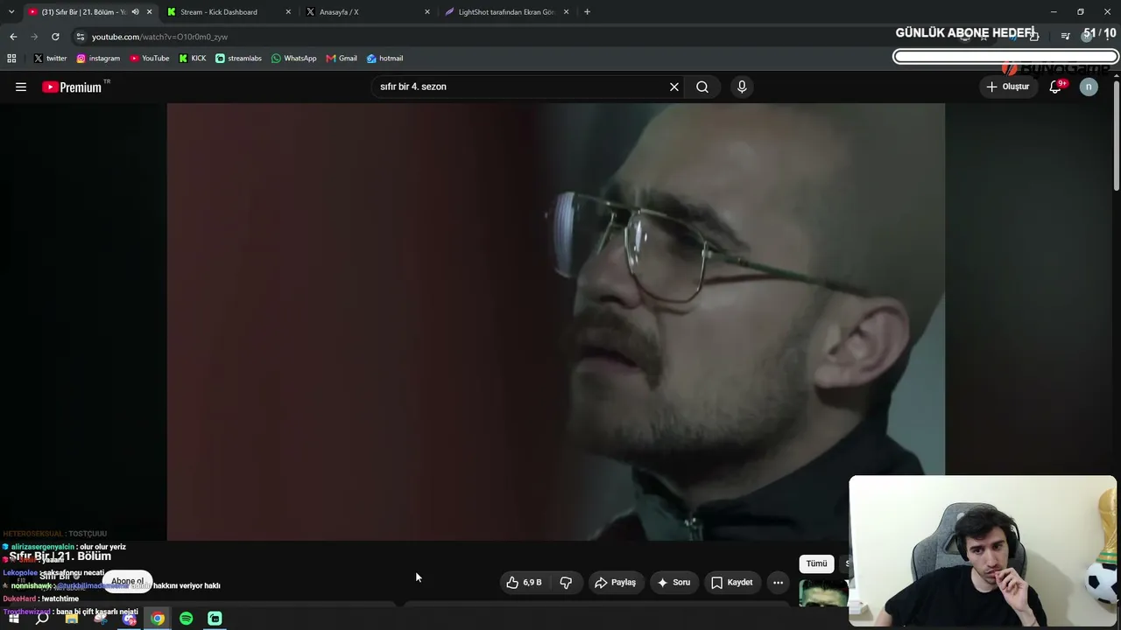Viewport: 1121px width, 630px height.
Task: Open the Chrome media control icon
Action: [1065, 37]
